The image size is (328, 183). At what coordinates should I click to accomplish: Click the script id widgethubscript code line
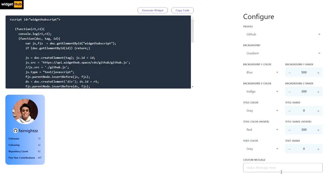point(35,19)
